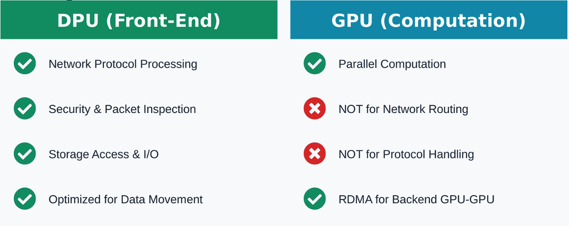Select the GPU (Computation) header

coord(428,20)
